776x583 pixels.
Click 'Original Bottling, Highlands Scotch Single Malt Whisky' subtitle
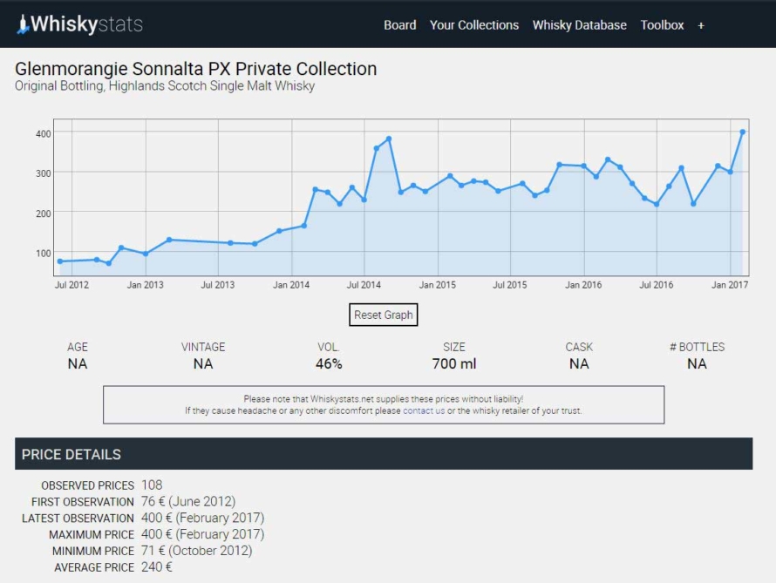165,86
